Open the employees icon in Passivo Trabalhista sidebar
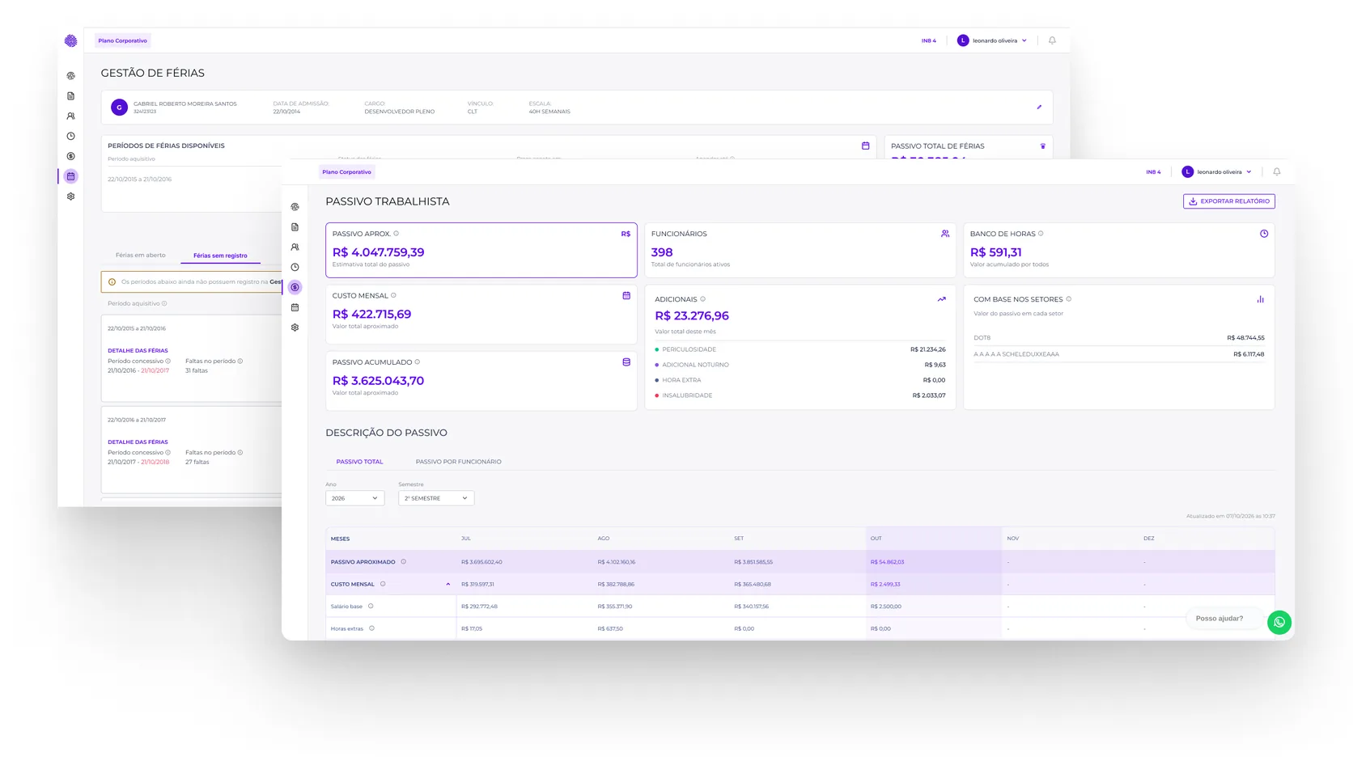This screenshot has width=1353, height=761. pyautogui.click(x=295, y=247)
